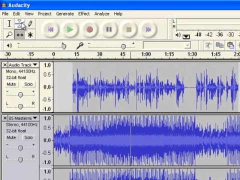Click 'Mono, 44100Hz' track info text
The height and width of the screenshot is (180, 240).
(20, 71)
